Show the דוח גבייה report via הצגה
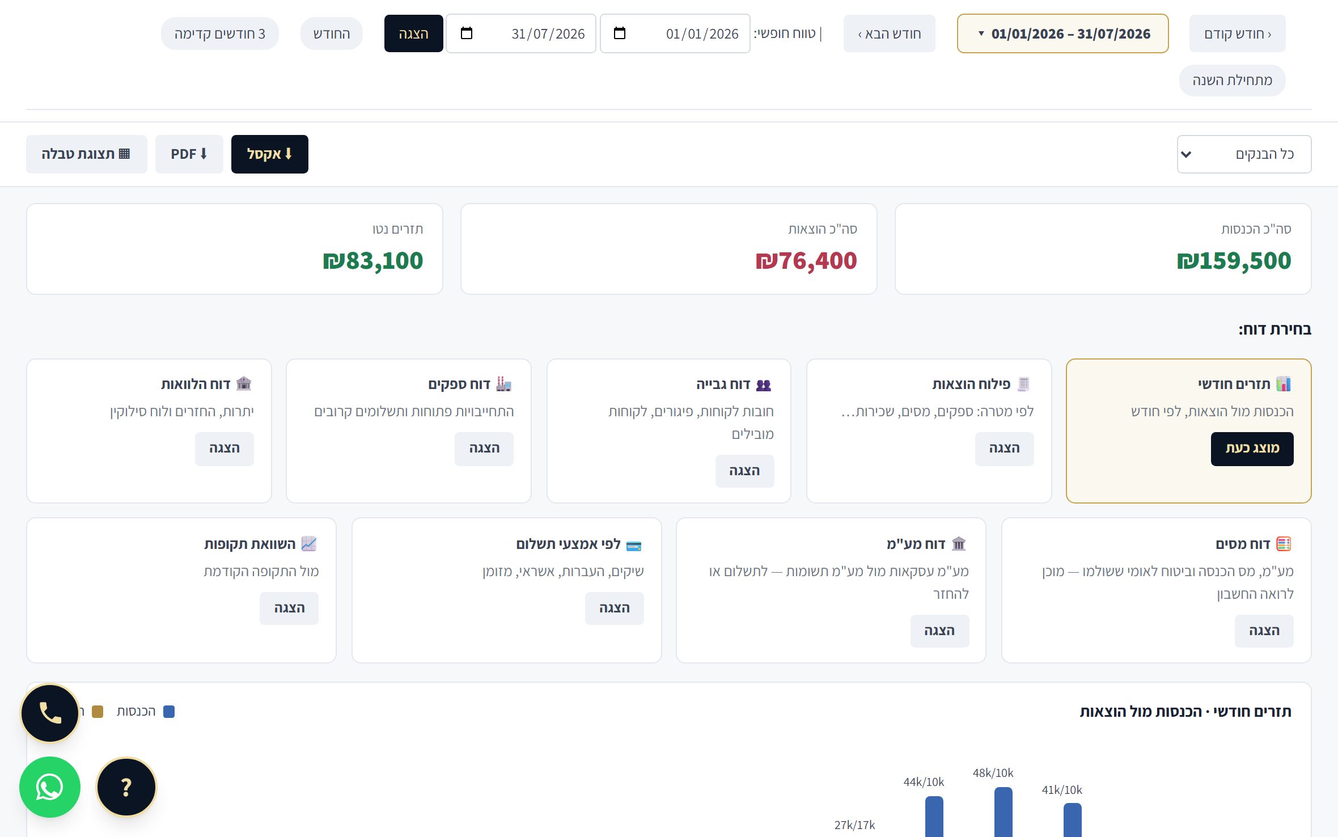Image resolution: width=1338 pixels, height=837 pixels. click(745, 471)
